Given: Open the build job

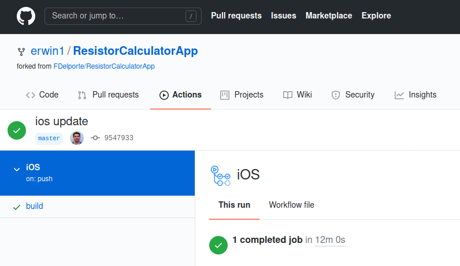Looking at the screenshot, I should (x=35, y=206).
